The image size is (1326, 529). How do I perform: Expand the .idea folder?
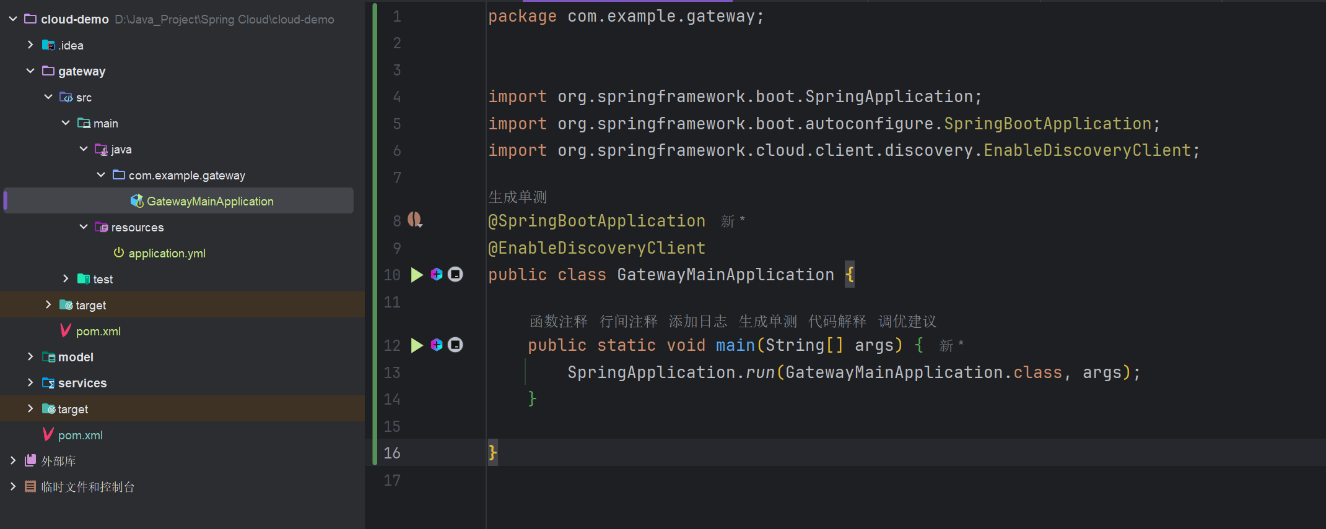click(30, 45)
